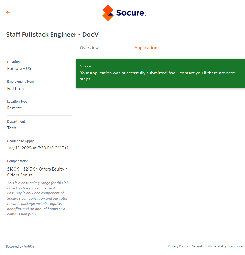Select the Application tab
The width and height of the screenshot is (245, 255).
(146, 48)
